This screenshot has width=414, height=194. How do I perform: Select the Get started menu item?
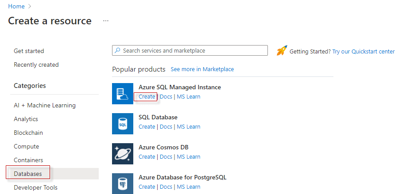[29, 51]
